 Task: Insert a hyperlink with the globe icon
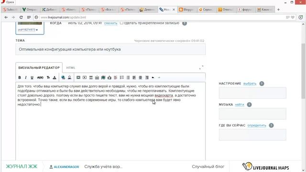click(63, 77)
